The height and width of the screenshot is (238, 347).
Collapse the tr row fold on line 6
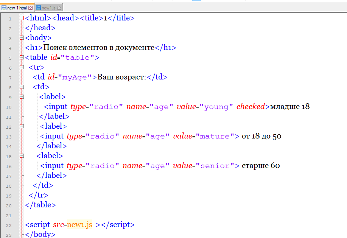[22, 67]
